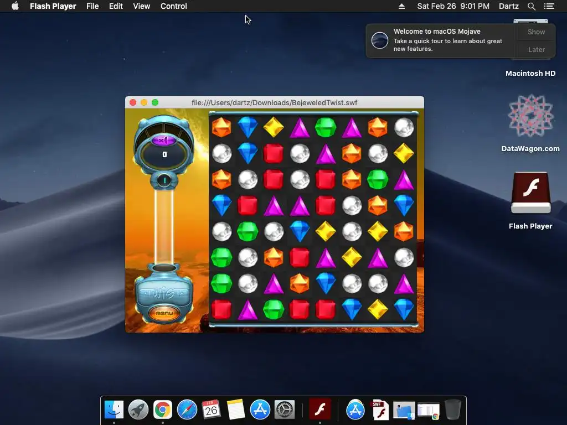The image size is (567, 425).
Task: Select the white gem in the fourth row
Action: pyautogui.click(x=352, y=205)
